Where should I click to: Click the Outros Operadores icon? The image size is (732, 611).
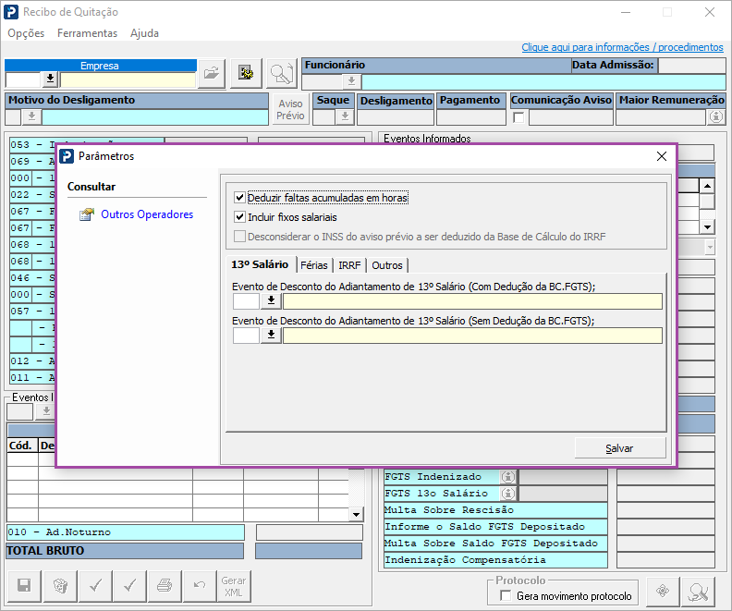pos(87,214)
